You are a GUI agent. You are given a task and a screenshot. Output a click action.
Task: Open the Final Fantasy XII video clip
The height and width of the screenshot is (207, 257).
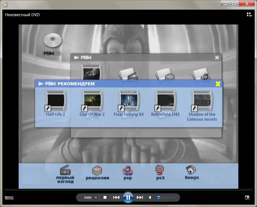129,104
